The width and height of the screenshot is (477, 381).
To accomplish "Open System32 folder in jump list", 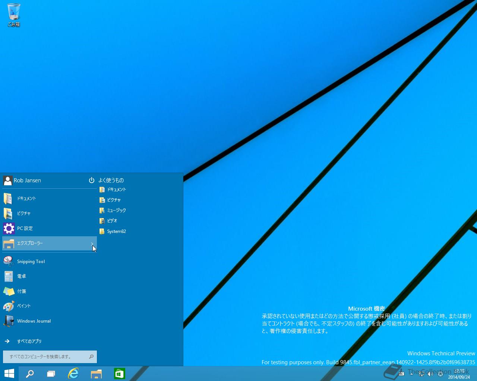I will point(113,231).
